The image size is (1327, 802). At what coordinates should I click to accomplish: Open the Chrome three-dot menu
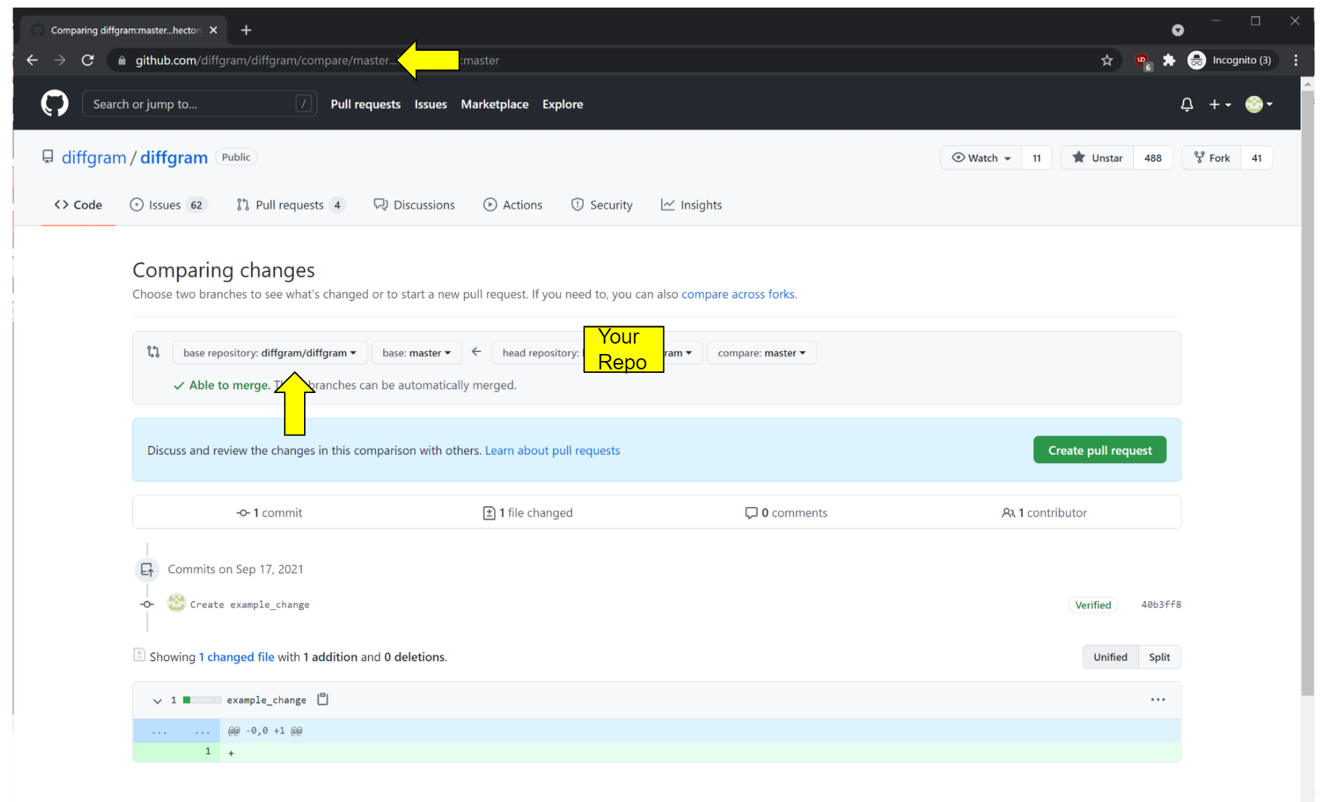[1296, 61]
